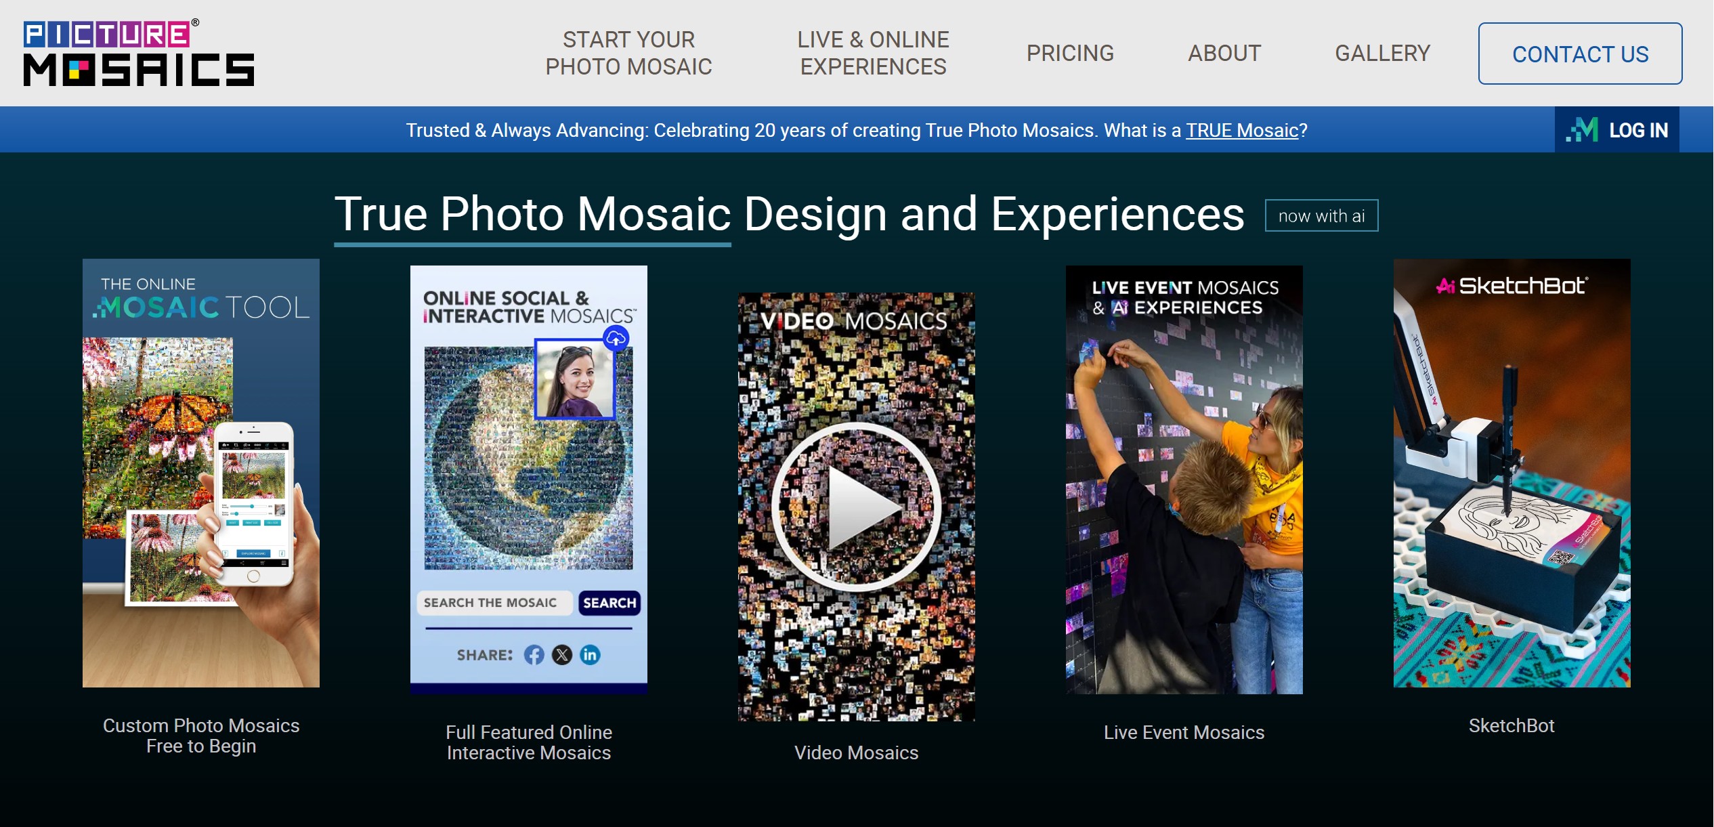The image size is (1714, 827).
Task: Click the cloud upload icon on portrait
Action: [x=616, y=338]
